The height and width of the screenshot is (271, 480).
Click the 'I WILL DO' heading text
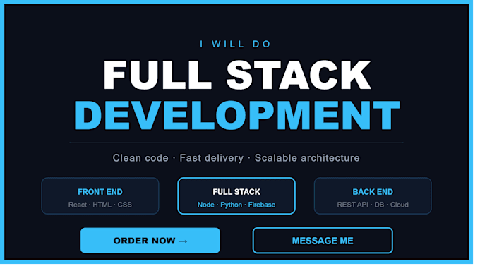tap(235, 44)
